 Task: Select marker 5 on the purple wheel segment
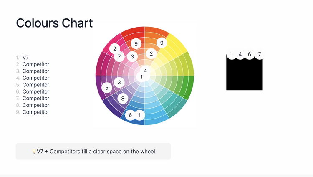[107, 88]
